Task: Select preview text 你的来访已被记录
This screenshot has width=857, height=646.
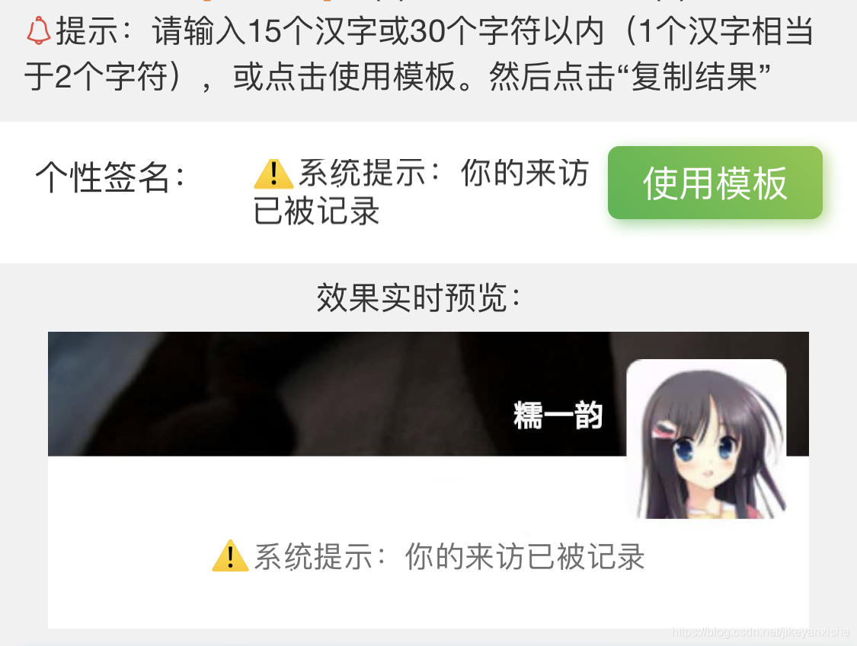Action: [x=525, y=557]
